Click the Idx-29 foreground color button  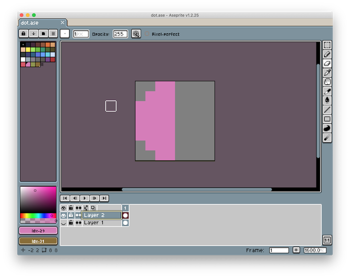pyautogui.click(x=38, y=230)
